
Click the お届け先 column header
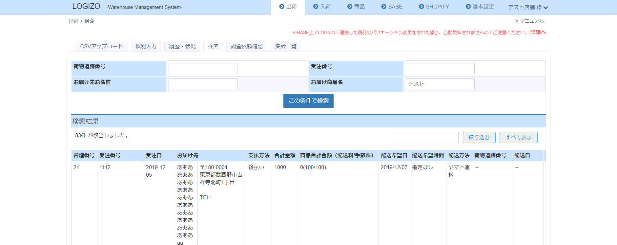coord(211,155)
